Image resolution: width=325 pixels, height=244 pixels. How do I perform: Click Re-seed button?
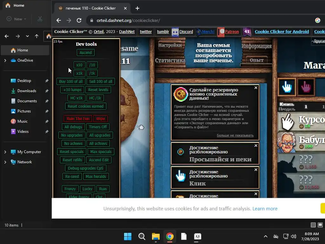[x=72, y=176]
